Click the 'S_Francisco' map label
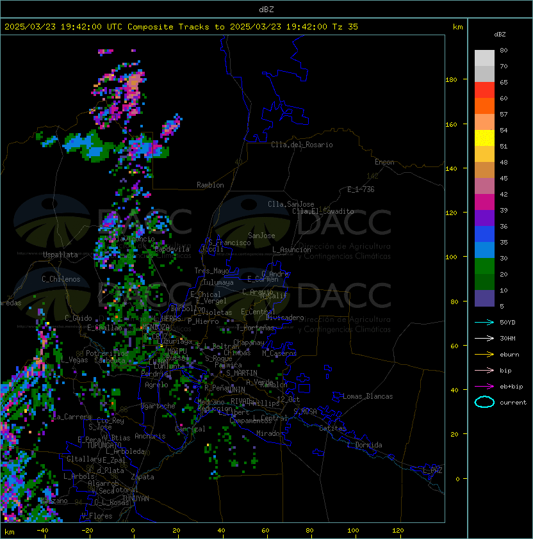The height and width of the screenshot is (539, 533). [229, 243]
